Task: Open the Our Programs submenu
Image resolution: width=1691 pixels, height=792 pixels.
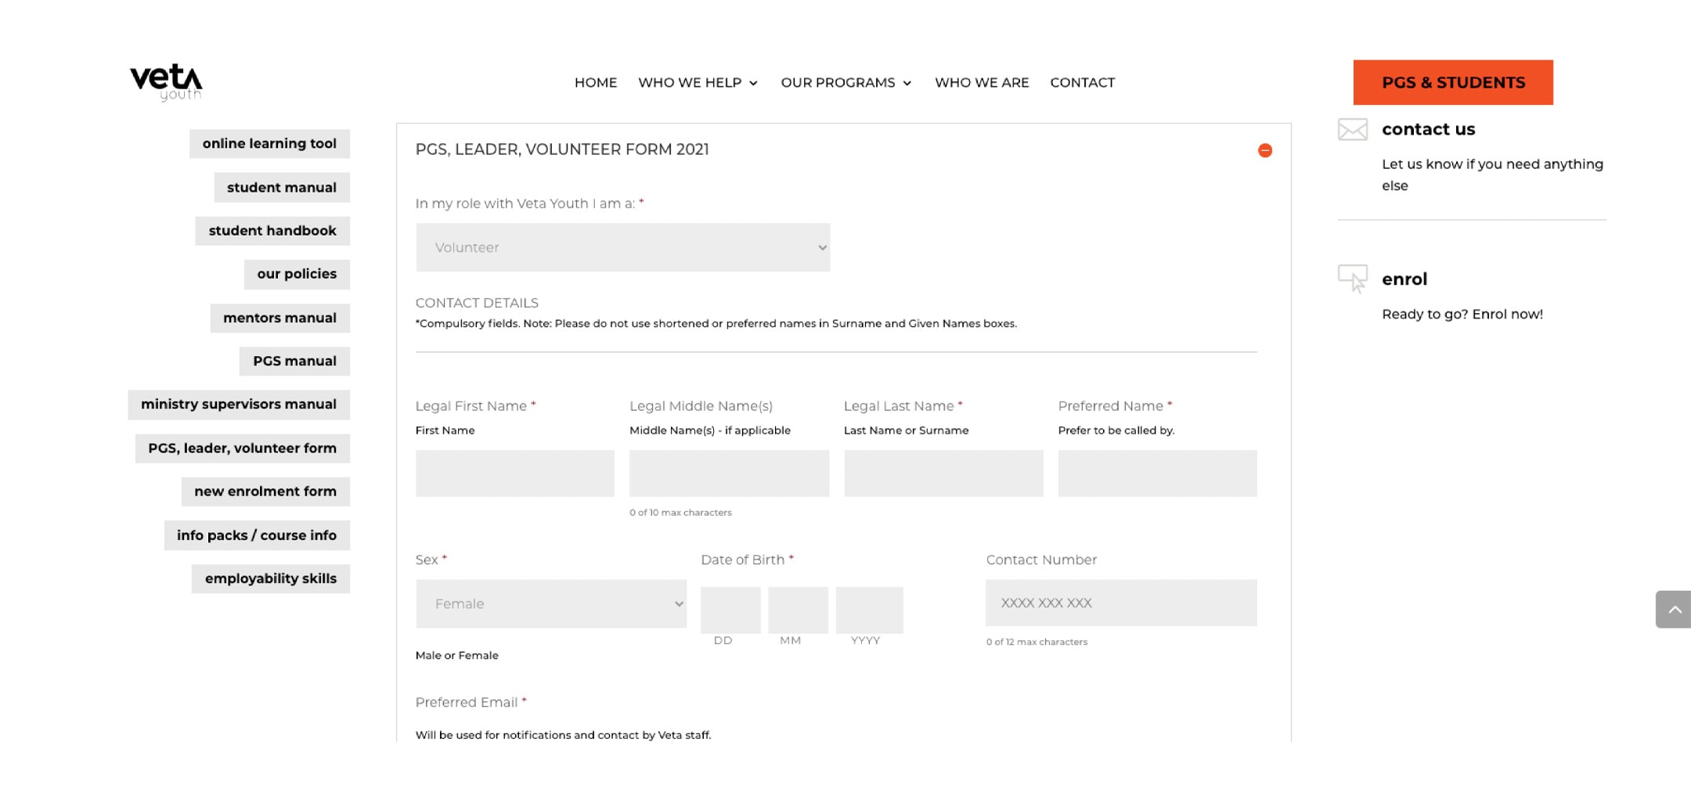Action: [x=846, y=82]
